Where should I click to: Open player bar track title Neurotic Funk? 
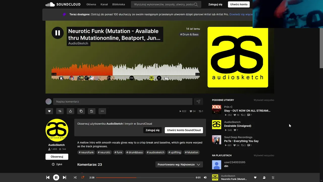pyautogui.click(x=234, y=179)
